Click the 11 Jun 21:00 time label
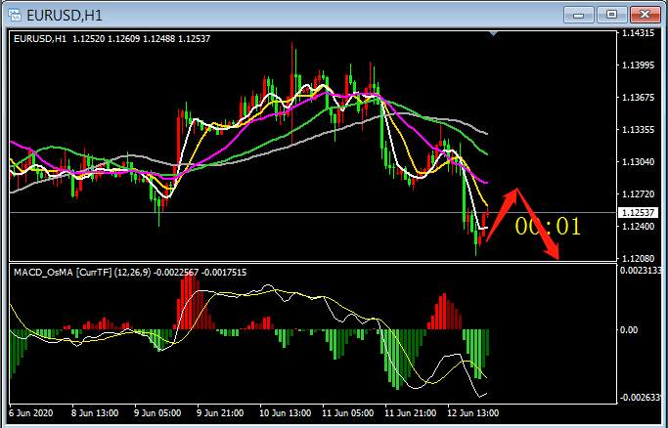 coord(410,413)
